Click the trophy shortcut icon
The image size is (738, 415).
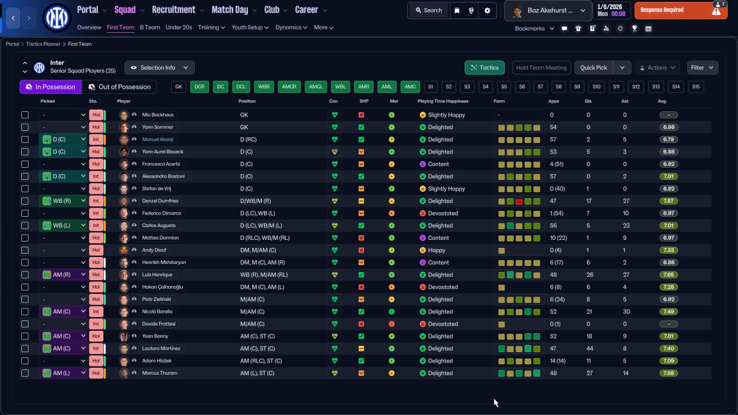coord(634,29)
